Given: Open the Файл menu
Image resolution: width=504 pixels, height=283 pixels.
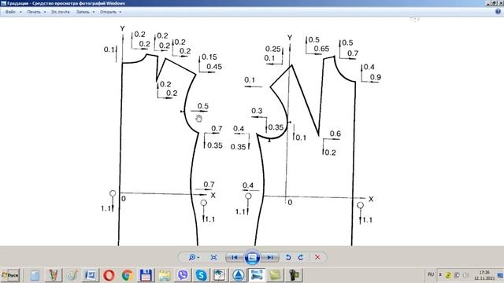Looking at the screenshot, I should point(10,12).
